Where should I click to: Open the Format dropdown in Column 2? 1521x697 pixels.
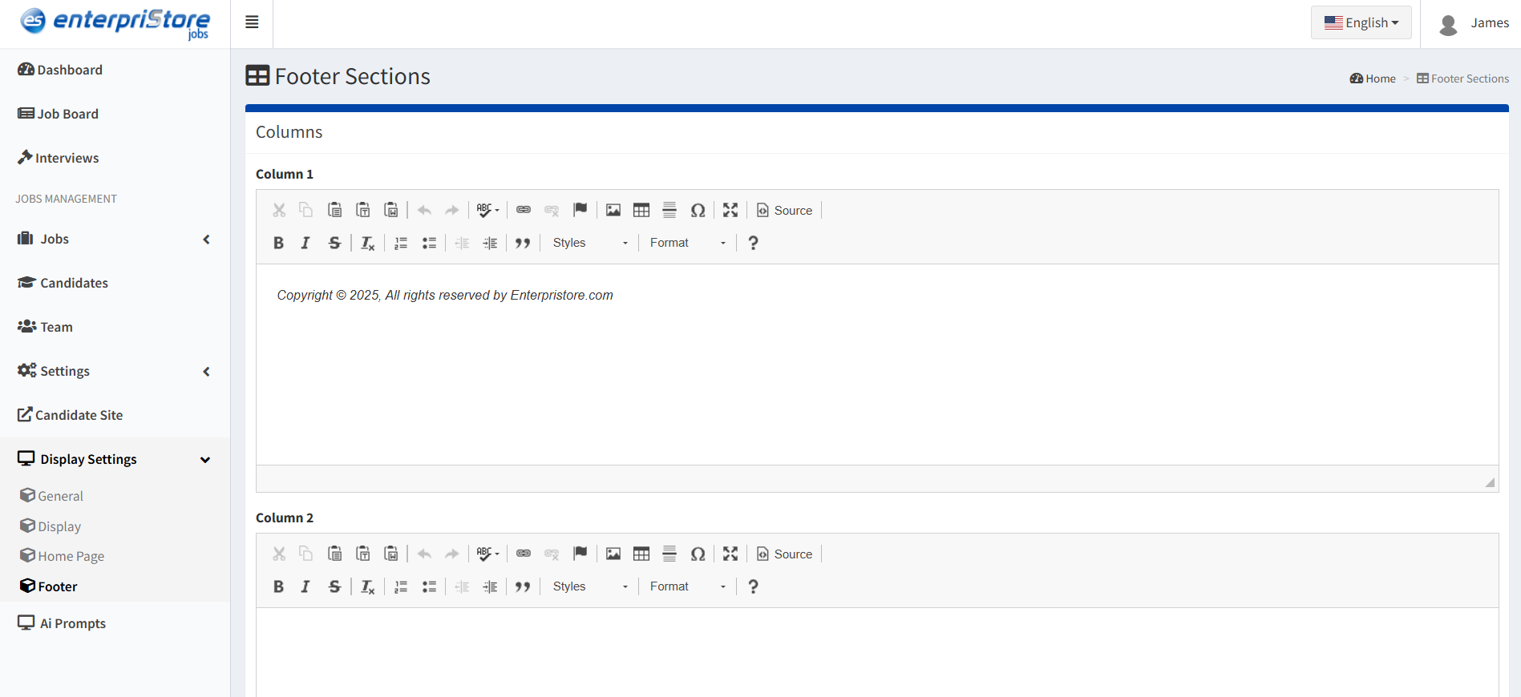pyautogui.click(x=688, y=586)
